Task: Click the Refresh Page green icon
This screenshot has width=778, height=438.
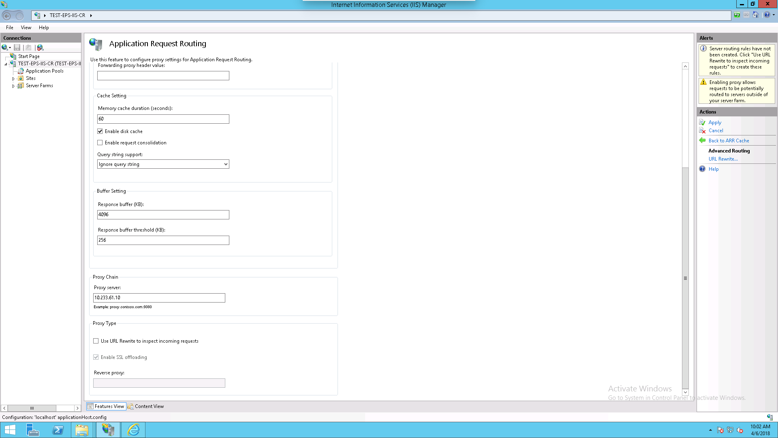Action: 737,15
